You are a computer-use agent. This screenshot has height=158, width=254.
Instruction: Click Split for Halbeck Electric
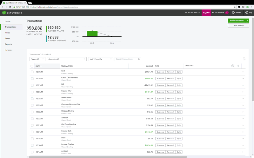[179, 112]
